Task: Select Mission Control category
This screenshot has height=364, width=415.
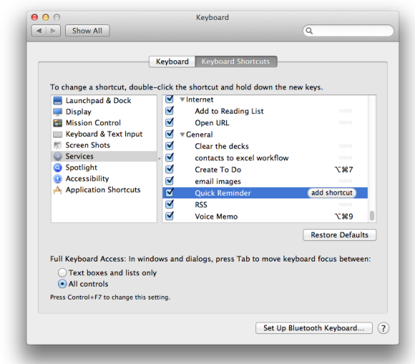Action: coord(104,123)
